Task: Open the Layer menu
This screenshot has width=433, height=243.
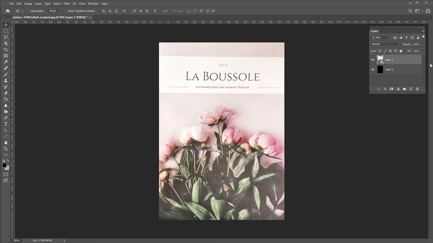Action: pos(38,4)
